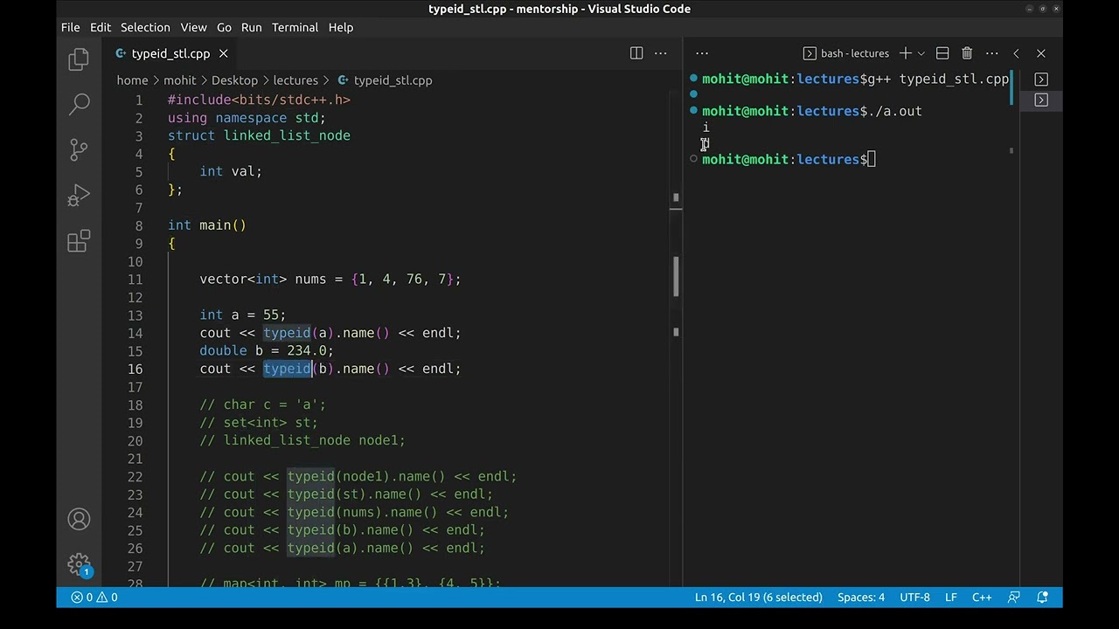Close the terminal panel

[x=1040, y=53]
